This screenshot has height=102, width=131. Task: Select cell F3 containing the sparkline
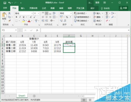[x=69, y=45]
